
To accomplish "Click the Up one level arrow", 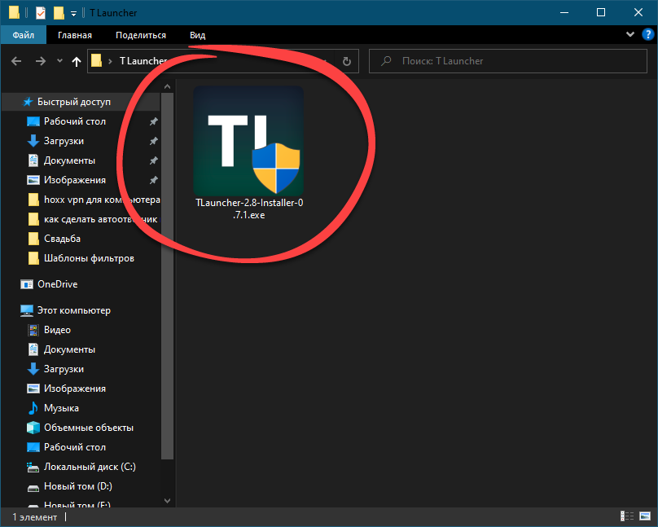I will point(77,61).
